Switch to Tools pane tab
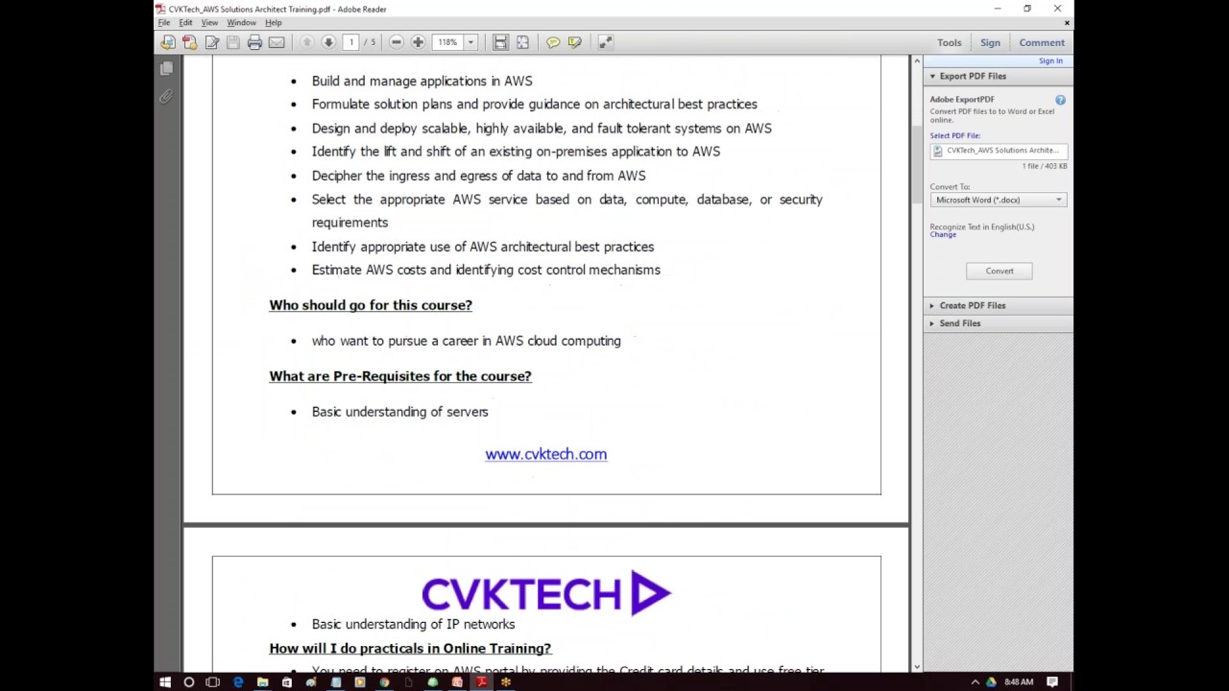The width and height of the screenshot is (1229, 691). click(x=950, y=42)
